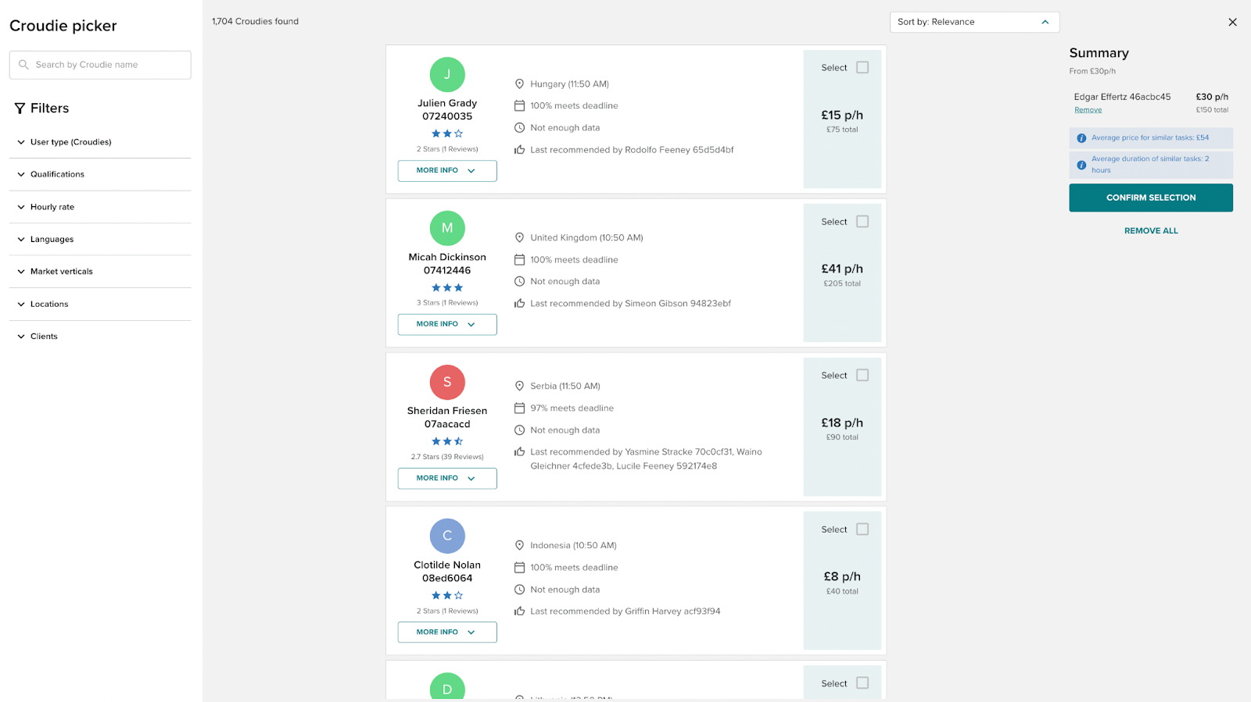1251x702 pixels.
Task: Click Julien Grady 07240035 name
Action: click(x=447, y=109)
